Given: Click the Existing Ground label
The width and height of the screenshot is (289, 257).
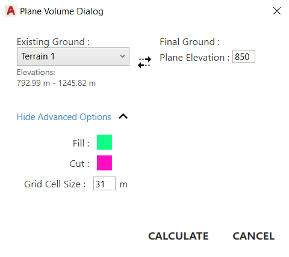Looking at the screenshot, I should 53,42.
